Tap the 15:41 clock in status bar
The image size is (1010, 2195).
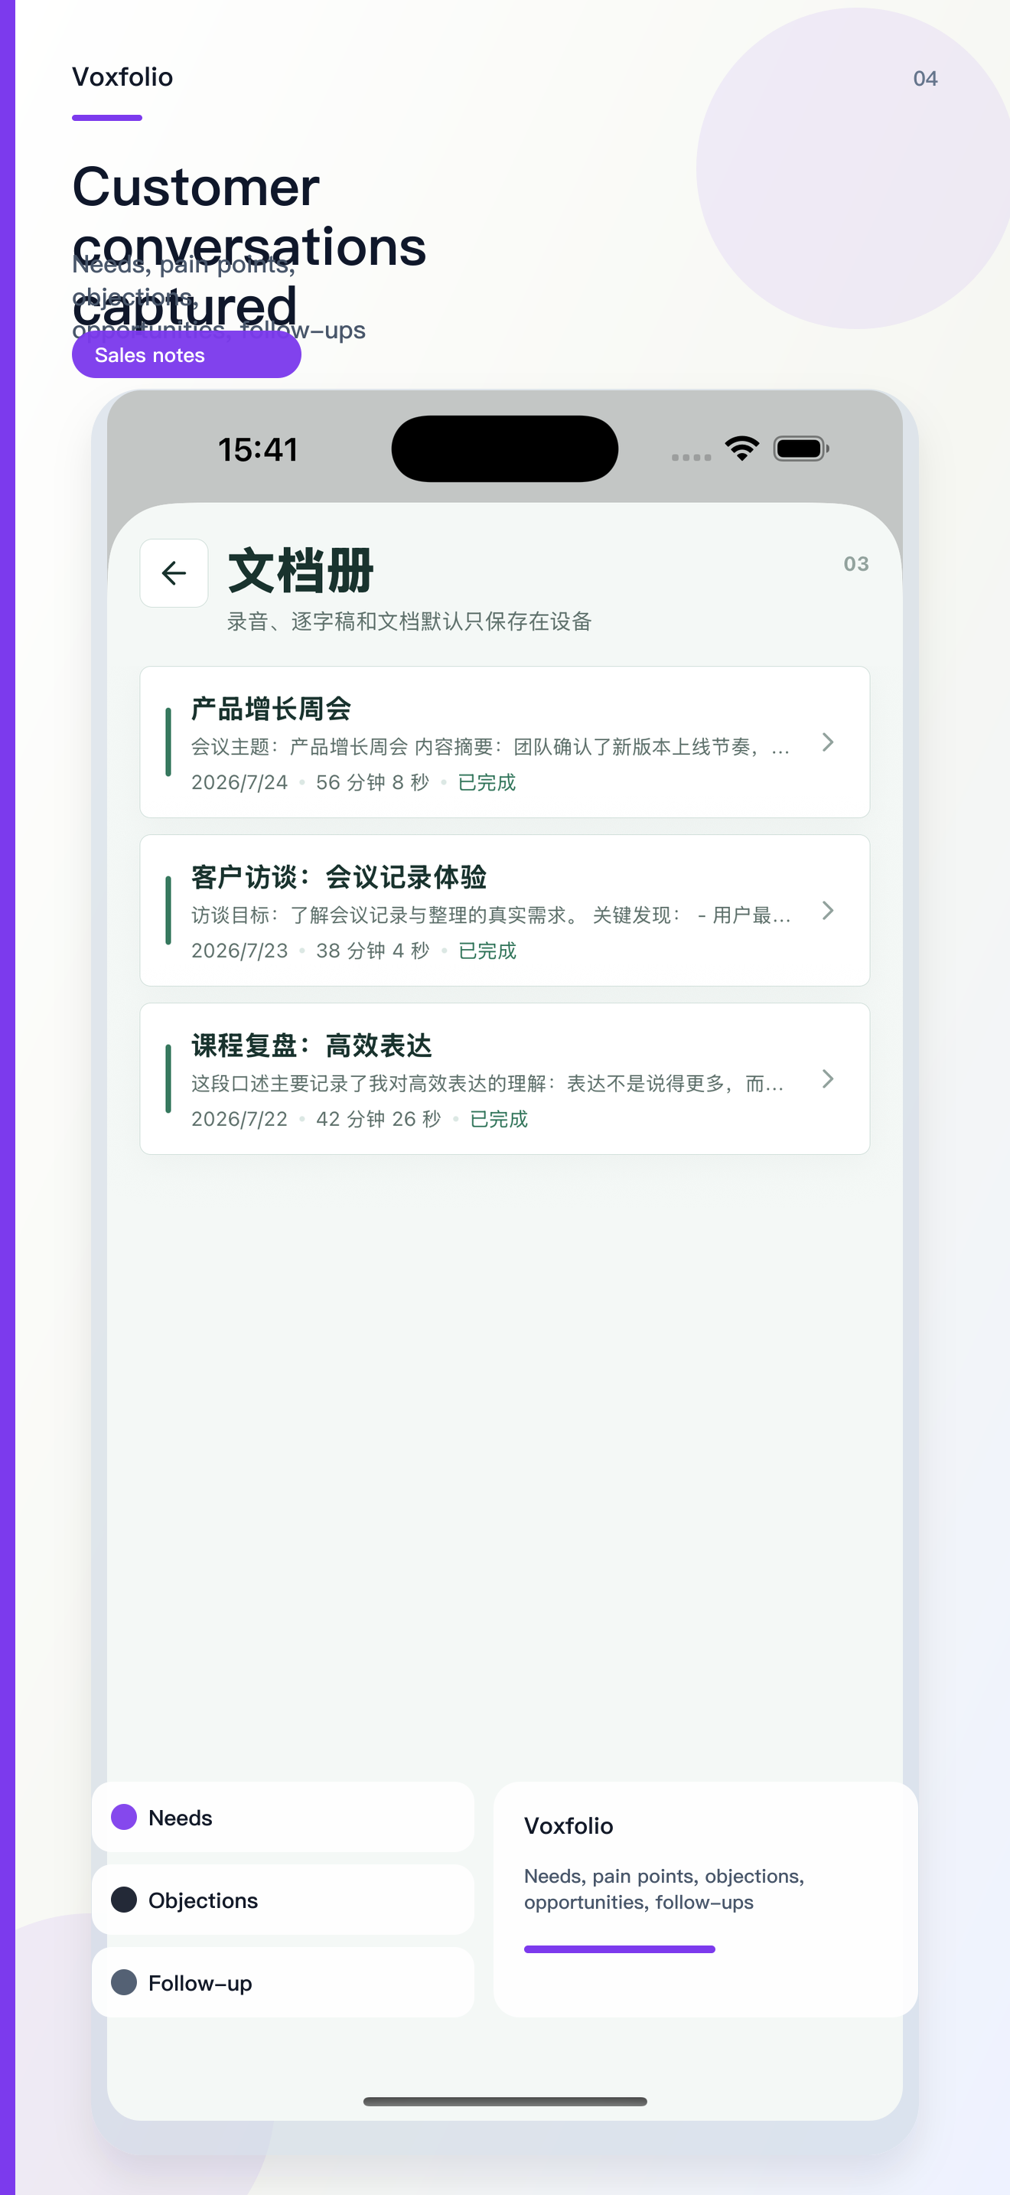click(x=257, y=450)
